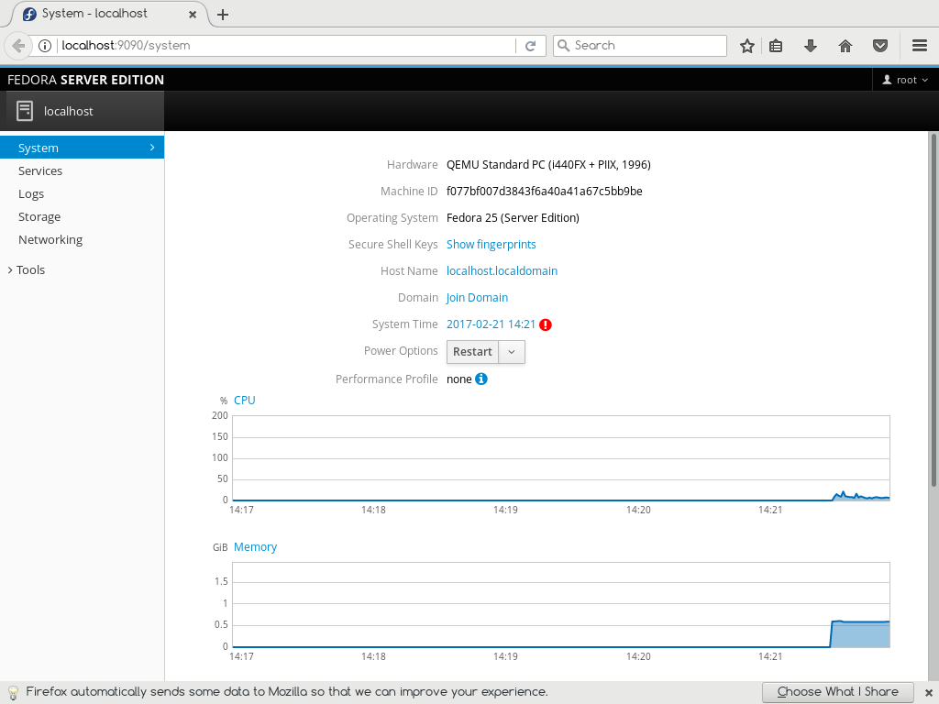Close the System - localhost tab
This screenshot has width=939, height=704.
[193, 15]
